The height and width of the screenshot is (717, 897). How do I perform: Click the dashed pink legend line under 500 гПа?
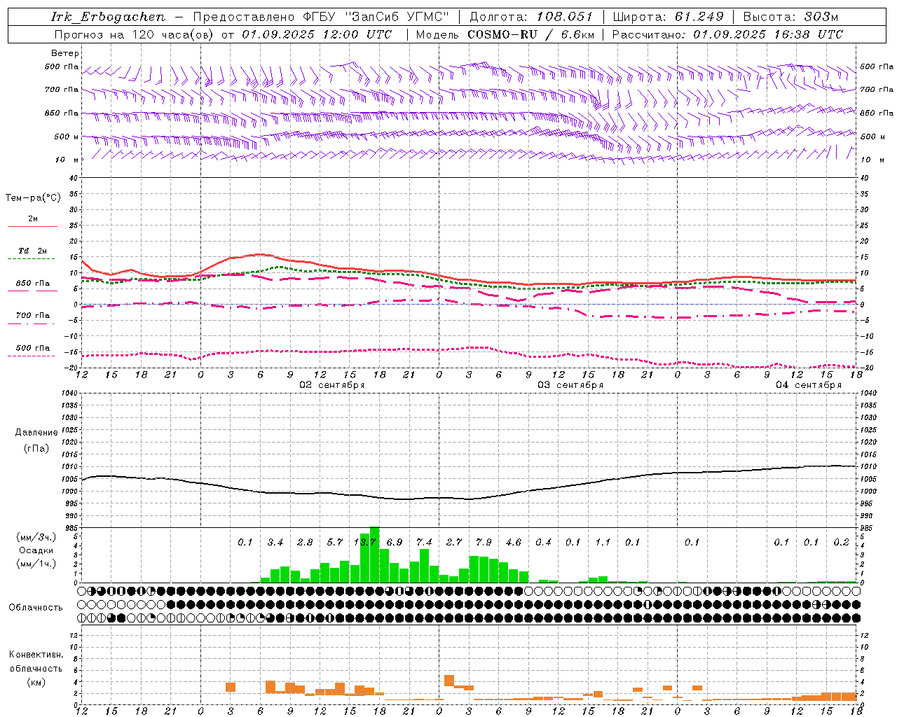pyautogui.click(x=31, y=356)
